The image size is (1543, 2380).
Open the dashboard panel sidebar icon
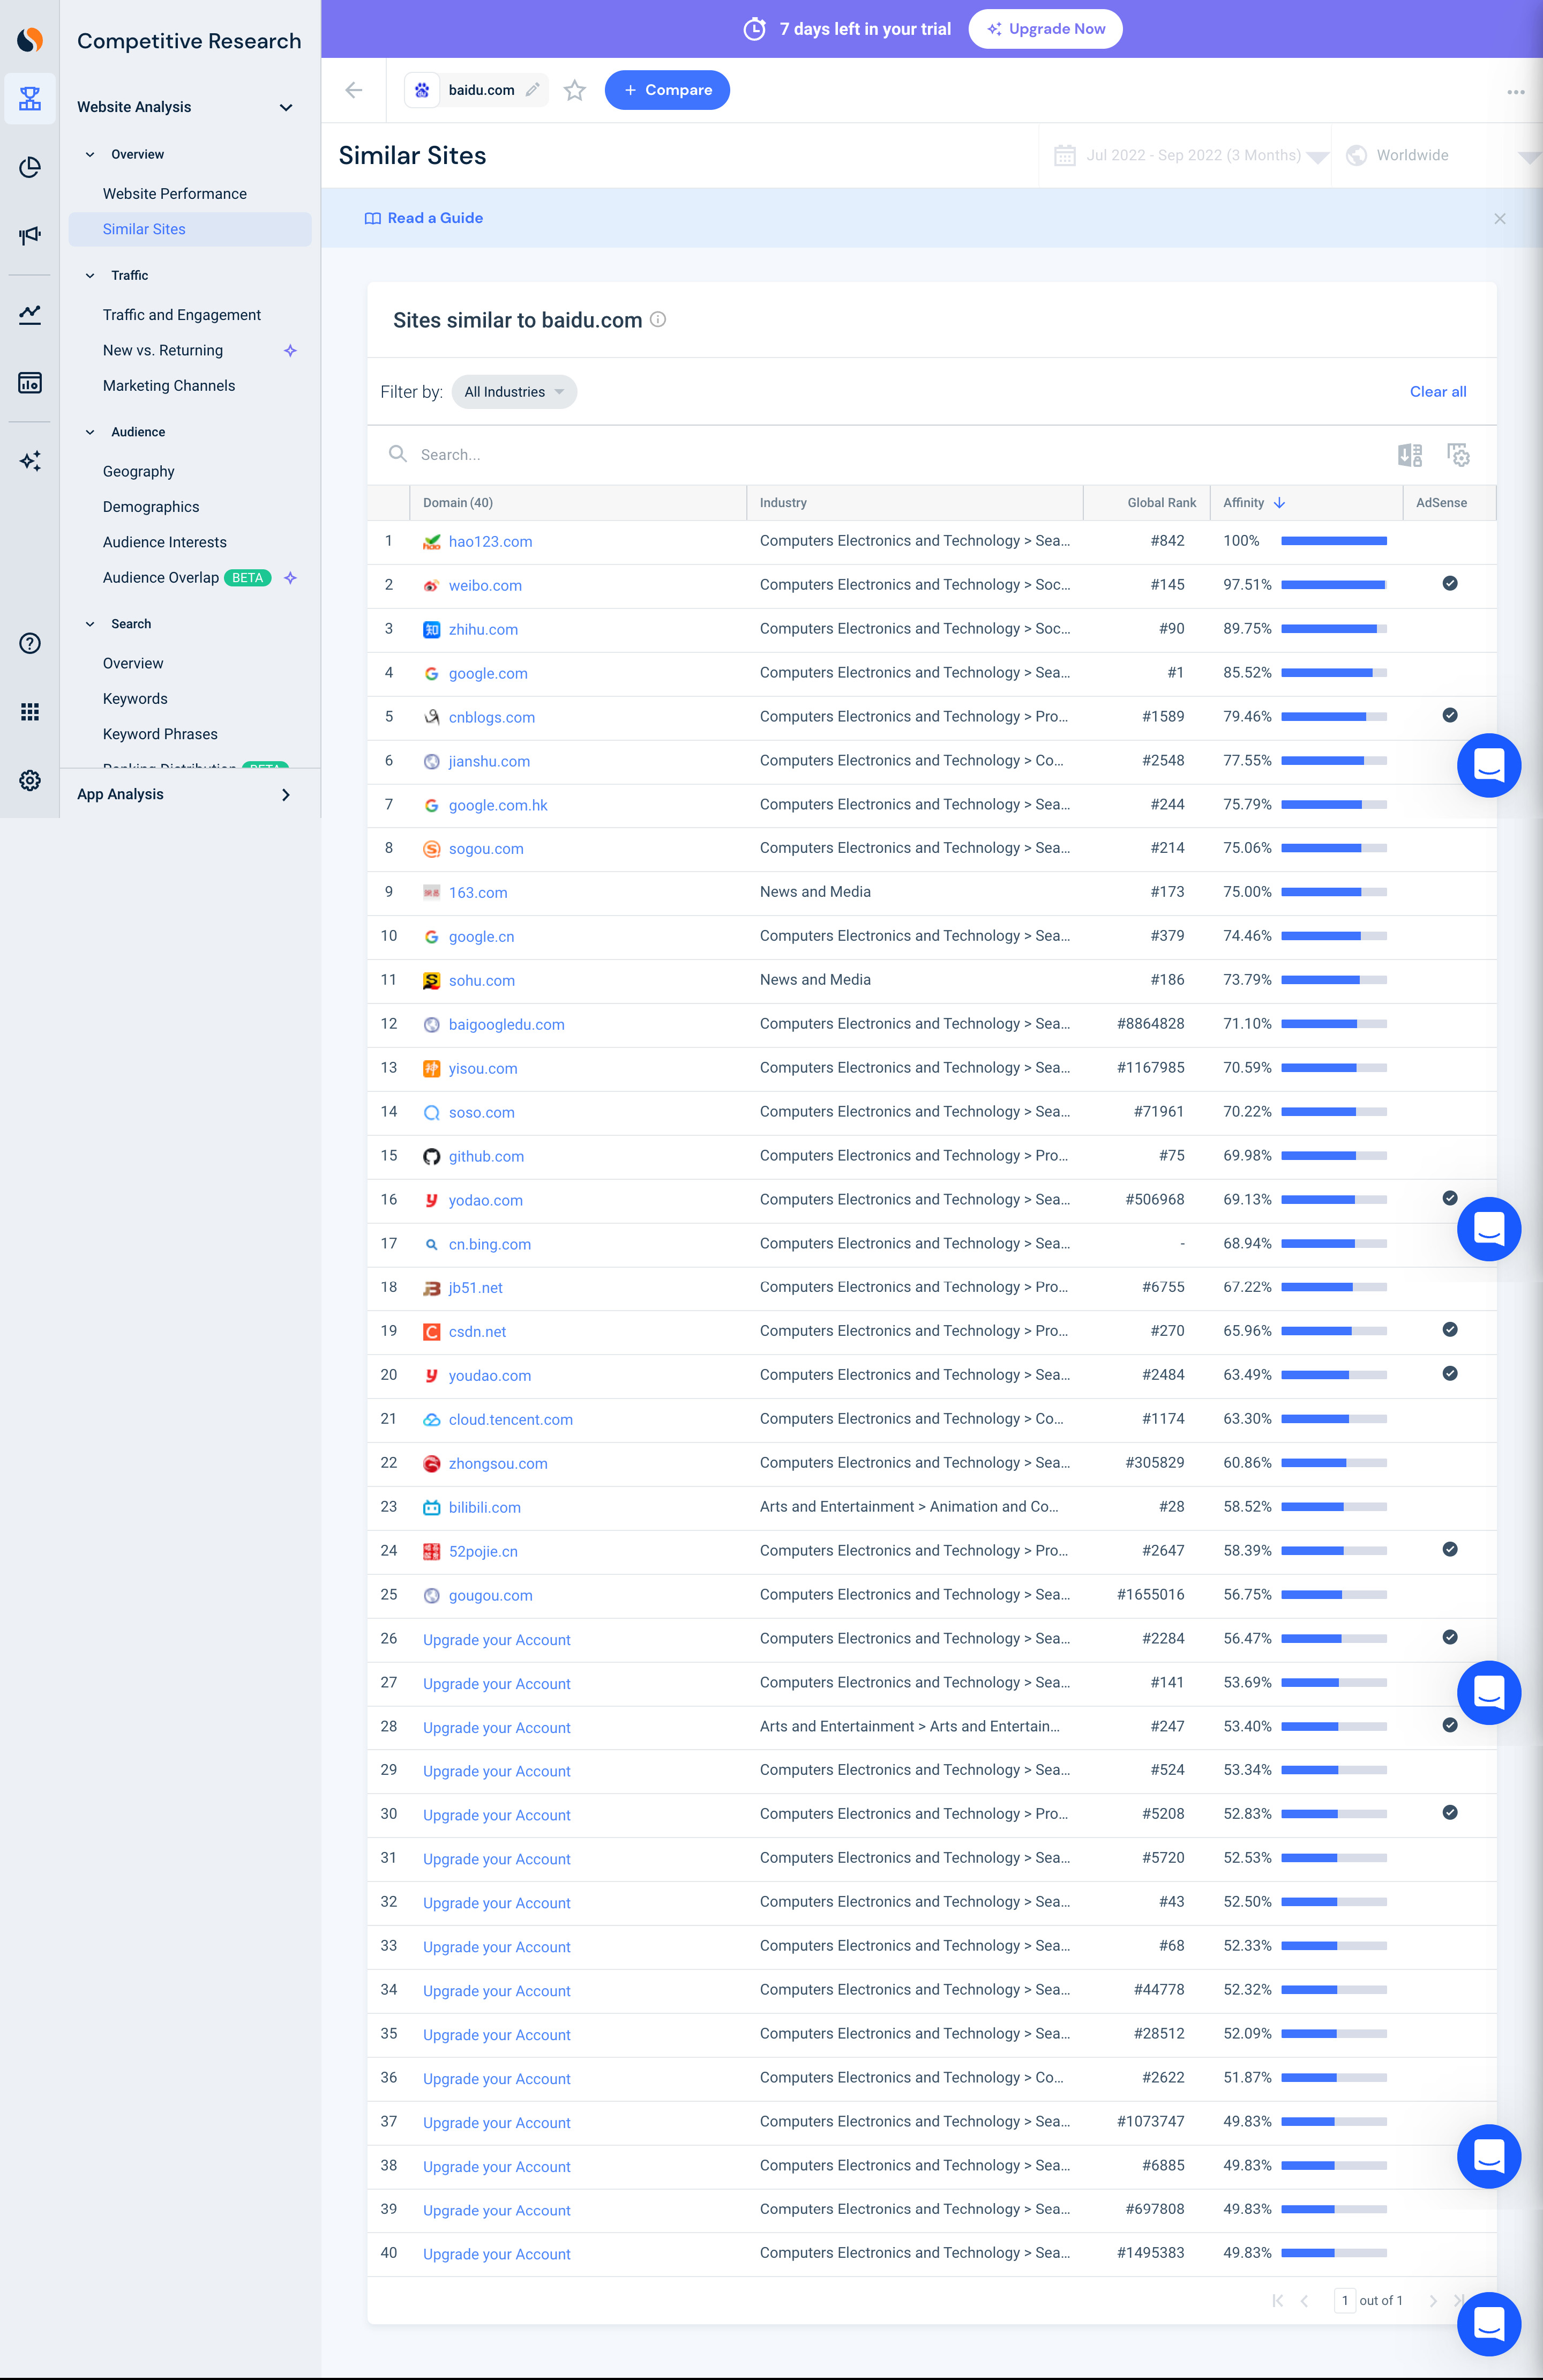[30, 383]
